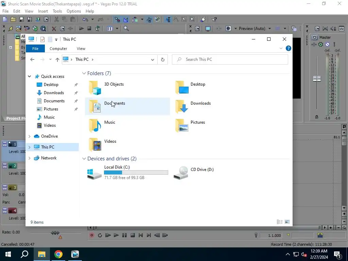Toggle Loop Playback in Vegas transport bar
Screen dimensions: 348x261
point(100,235)
